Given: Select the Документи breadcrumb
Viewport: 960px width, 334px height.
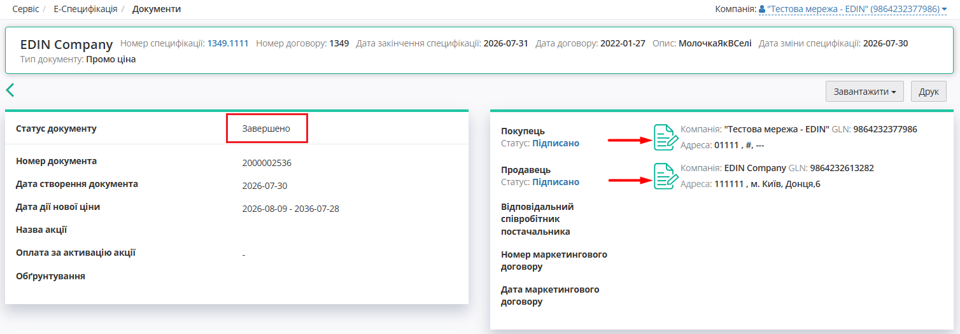Looking at the screenshot, I should click(157, 9).
